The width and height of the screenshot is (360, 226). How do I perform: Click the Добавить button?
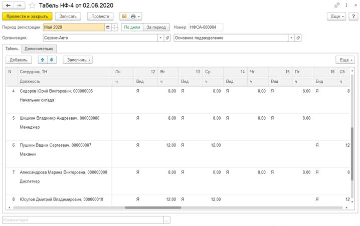[x=19, y=60]
